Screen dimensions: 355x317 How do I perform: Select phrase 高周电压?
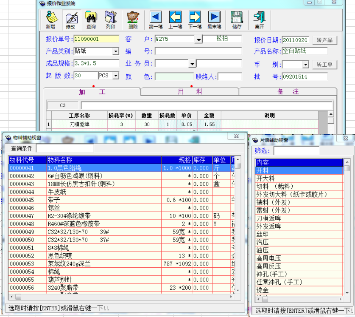pyautogui.click(x=299, y=258)
